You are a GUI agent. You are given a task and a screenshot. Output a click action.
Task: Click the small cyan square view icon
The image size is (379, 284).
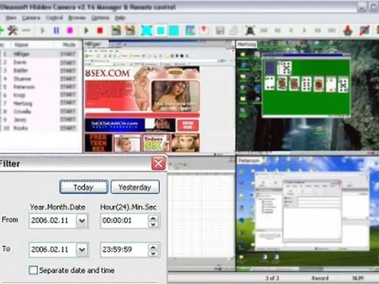point(161,31)
